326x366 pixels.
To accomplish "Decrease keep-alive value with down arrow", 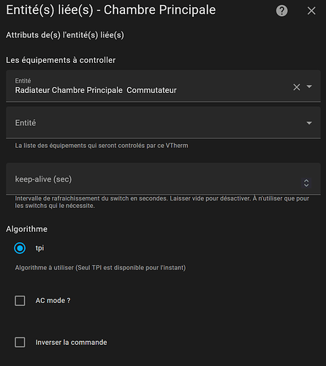I will tap(306, 185).
